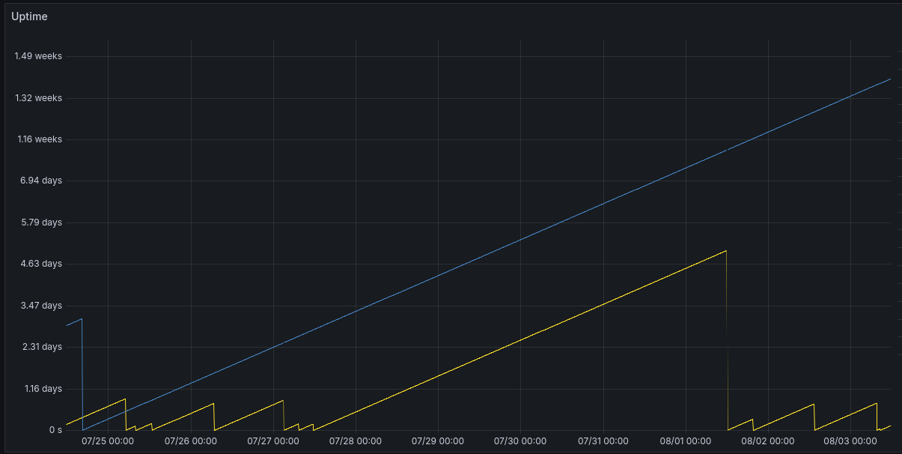Click the 07/31 00:00 time axis label
Image resolution: width=902 pixels, height=454 pixels.
[603, 441]
